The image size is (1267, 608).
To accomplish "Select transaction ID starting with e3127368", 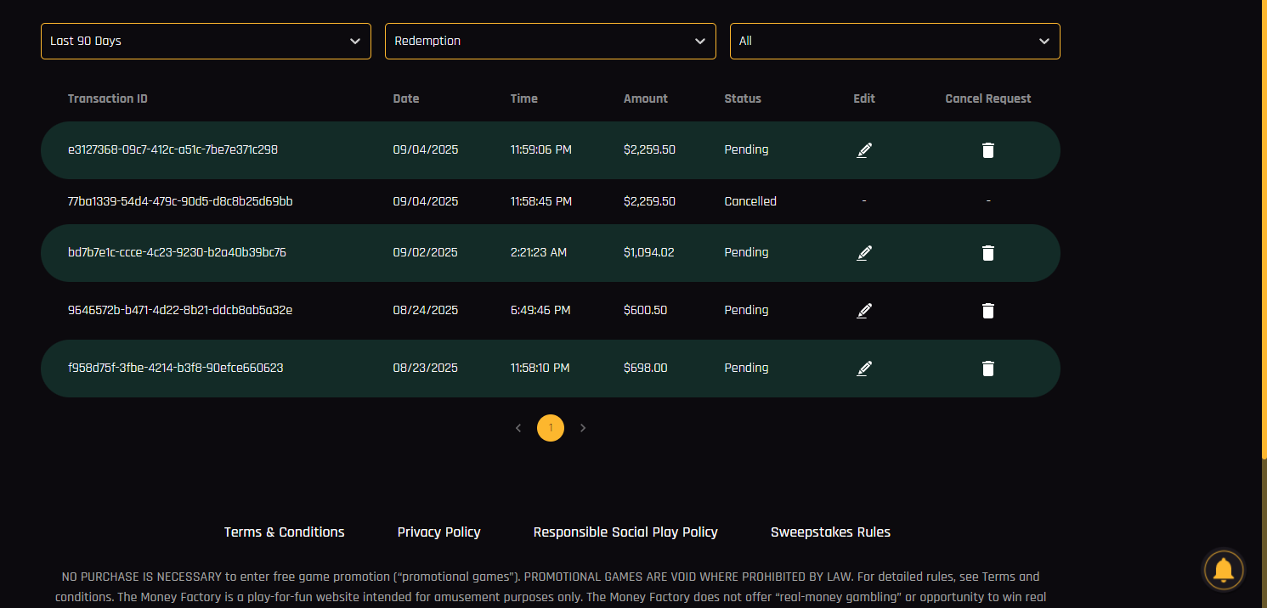I will 173,150.
